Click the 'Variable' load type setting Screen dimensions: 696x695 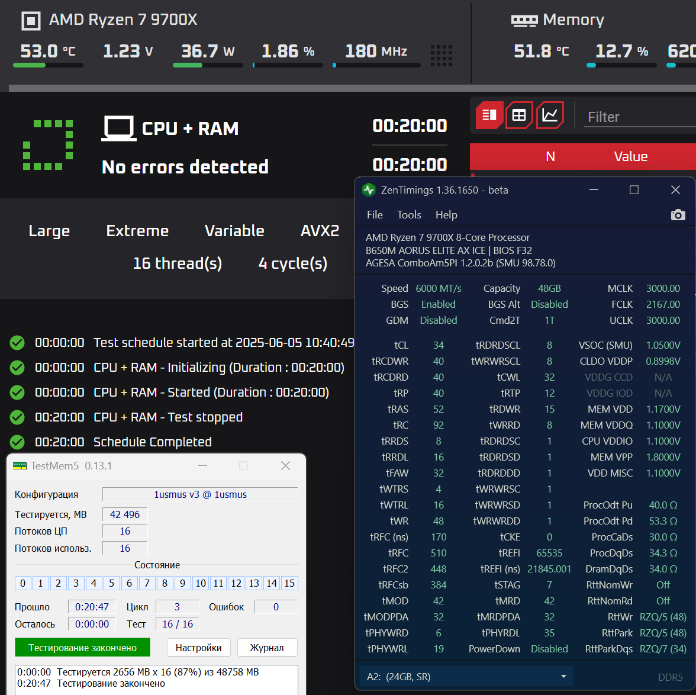coord(234,231)
